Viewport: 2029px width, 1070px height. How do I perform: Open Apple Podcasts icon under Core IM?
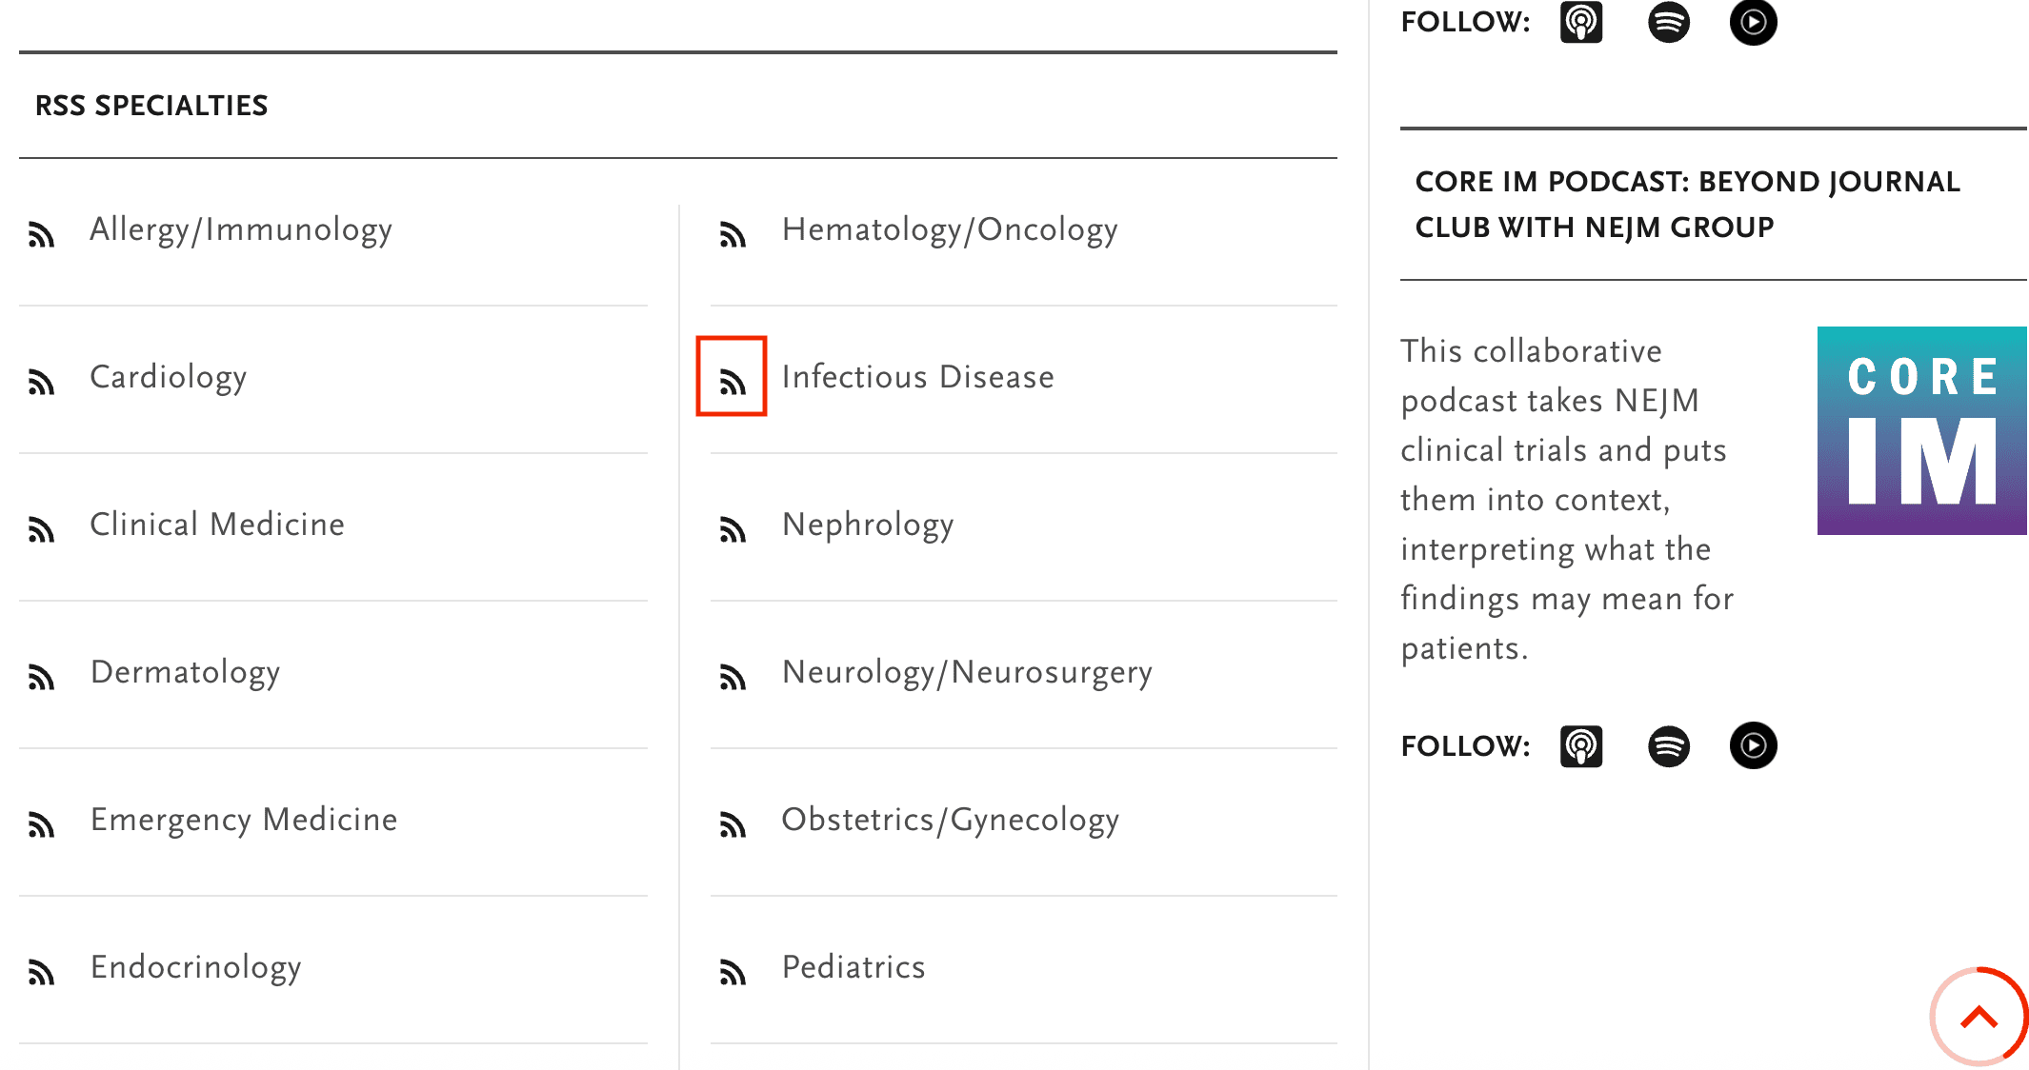[x=1580, y=745]
